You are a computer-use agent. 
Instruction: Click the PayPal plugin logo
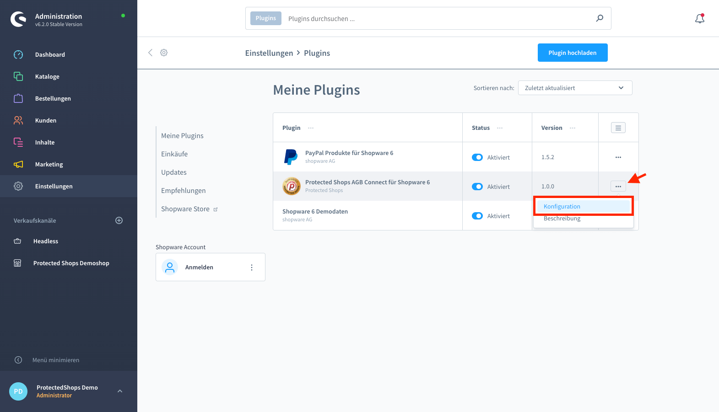(291, 157)
